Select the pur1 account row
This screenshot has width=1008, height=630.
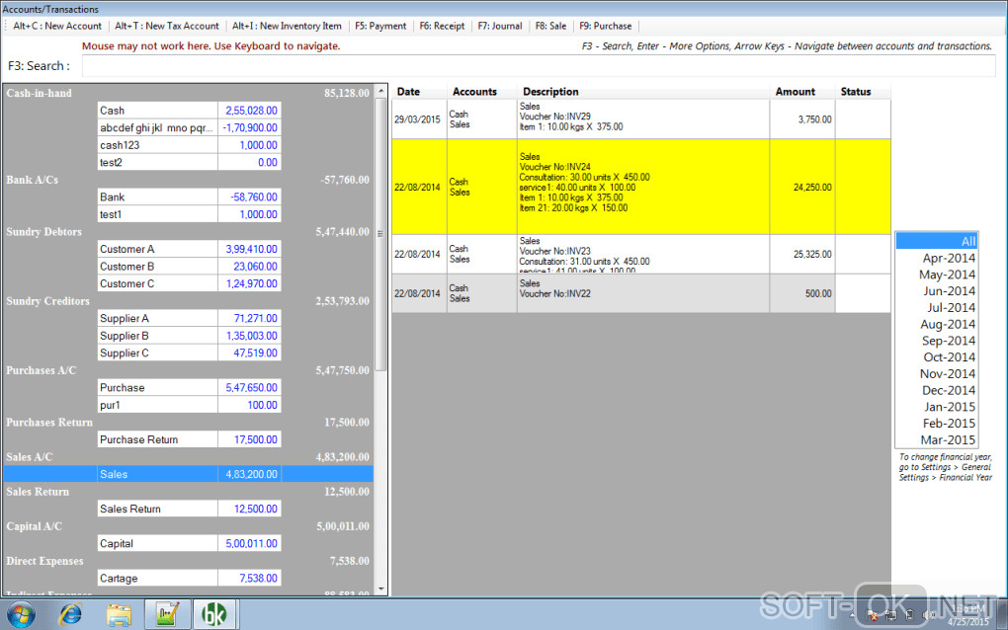click(x=189, y=405)
